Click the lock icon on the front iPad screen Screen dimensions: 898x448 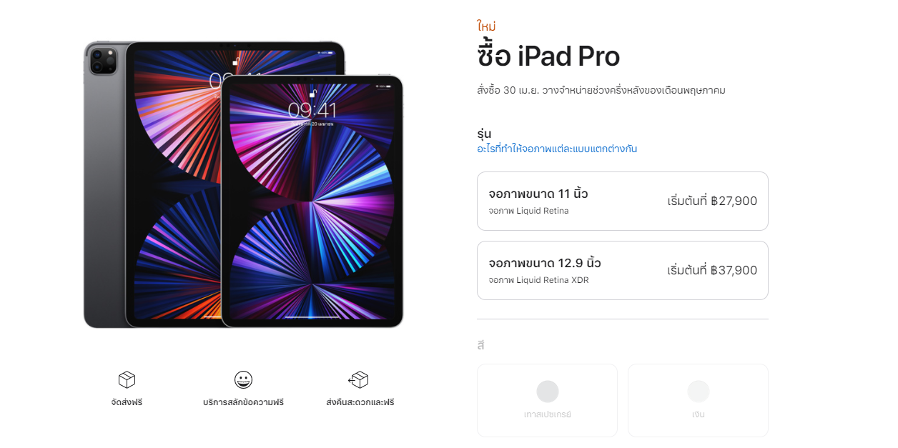312,93
